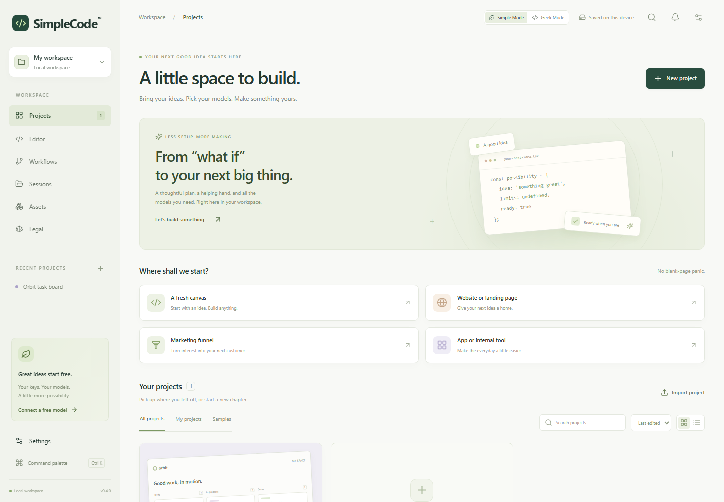Switch projects to grid view

coord(684,423)
